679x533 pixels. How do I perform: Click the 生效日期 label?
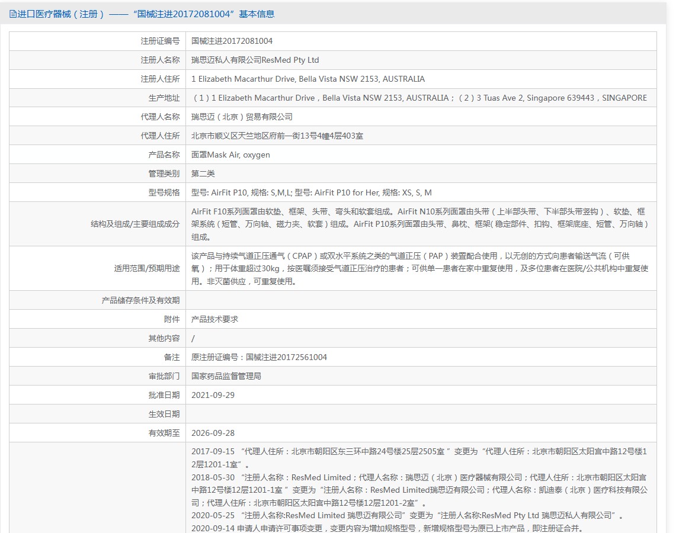pos(164,415)
